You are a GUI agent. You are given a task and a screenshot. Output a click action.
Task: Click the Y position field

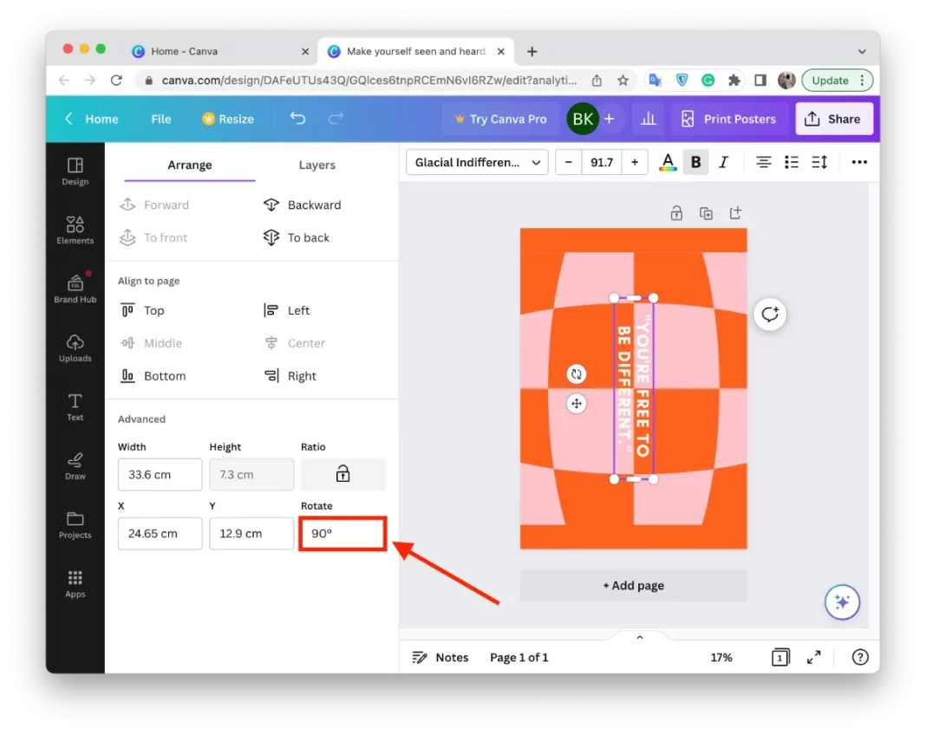[x=251, y=534]
